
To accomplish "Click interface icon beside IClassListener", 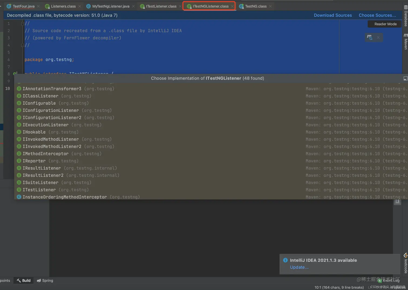I will point(19,96).
